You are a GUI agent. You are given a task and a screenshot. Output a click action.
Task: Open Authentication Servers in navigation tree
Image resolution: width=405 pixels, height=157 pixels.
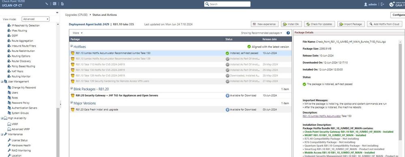[x=24, y=108]
